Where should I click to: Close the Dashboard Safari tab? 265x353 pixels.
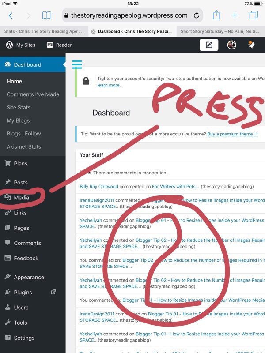(x=93, y=32)
